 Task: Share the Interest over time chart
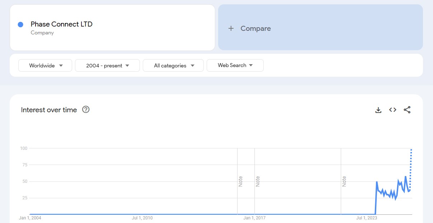click(407, 110)
